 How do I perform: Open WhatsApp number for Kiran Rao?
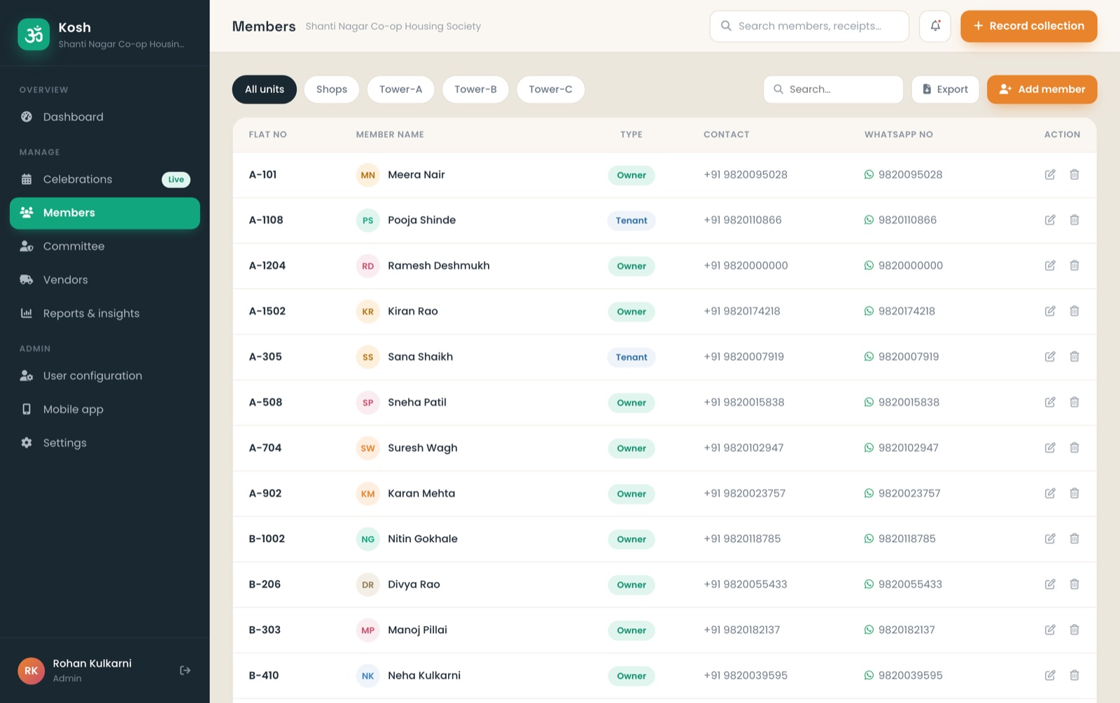[x=900, y=311]
